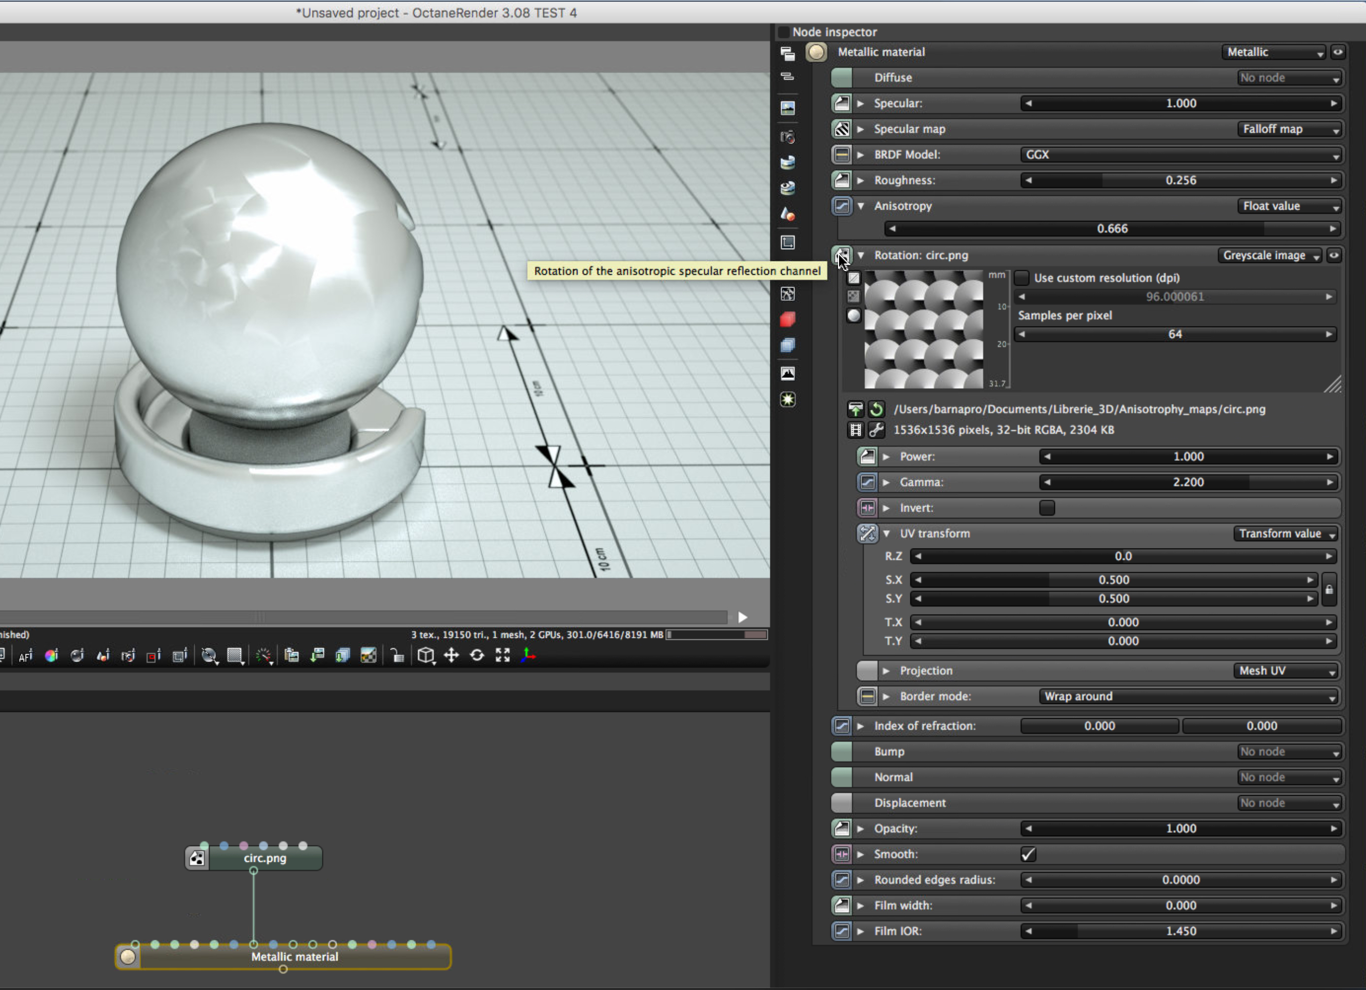Screen dimensions: 1366x990
Task: Uncheck the Smooth checkbox
Action: coord(1028,854)
